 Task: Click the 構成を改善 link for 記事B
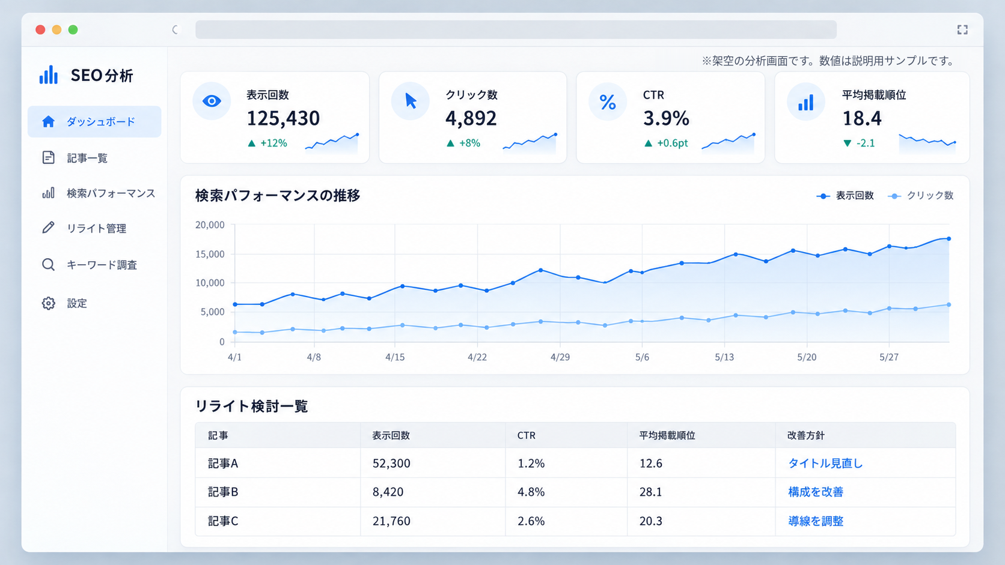pos(816,492)
